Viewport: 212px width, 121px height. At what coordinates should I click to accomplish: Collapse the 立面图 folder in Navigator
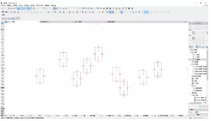click(x=191, y=64)
